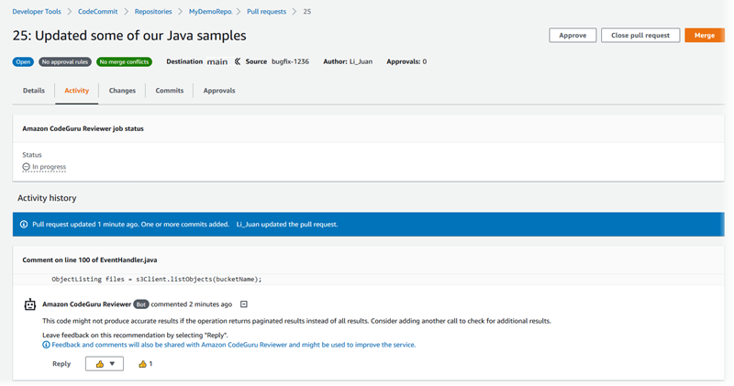Click the info icon in the blue update banner
This screenshot has width=734, height=386.
pos(24,224)
